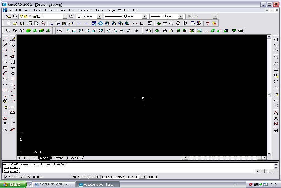Click the green box solid icon
281x188 pixels.
(x=28, y=31)
